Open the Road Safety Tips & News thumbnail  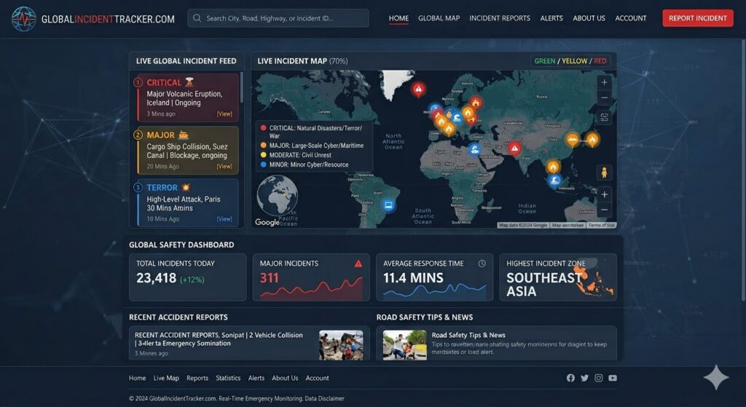(405, 344)
